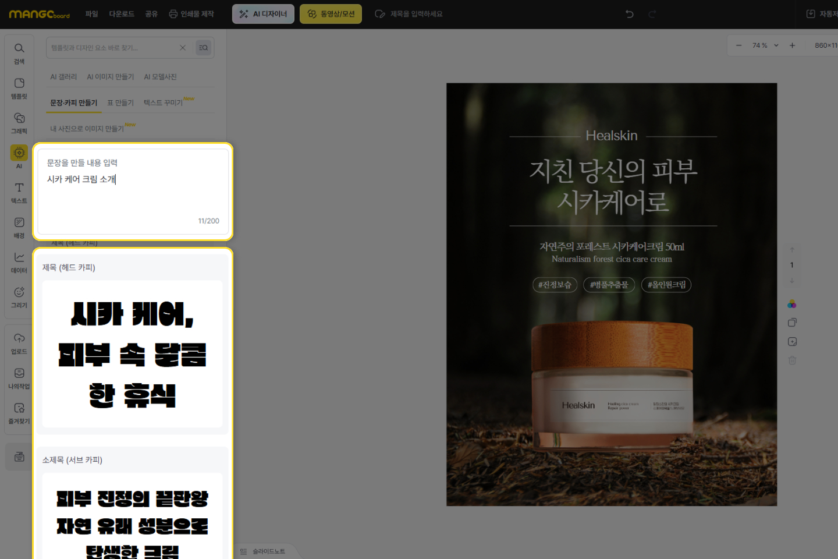Click the 동영상/모션 video motion button

(331, 14)
